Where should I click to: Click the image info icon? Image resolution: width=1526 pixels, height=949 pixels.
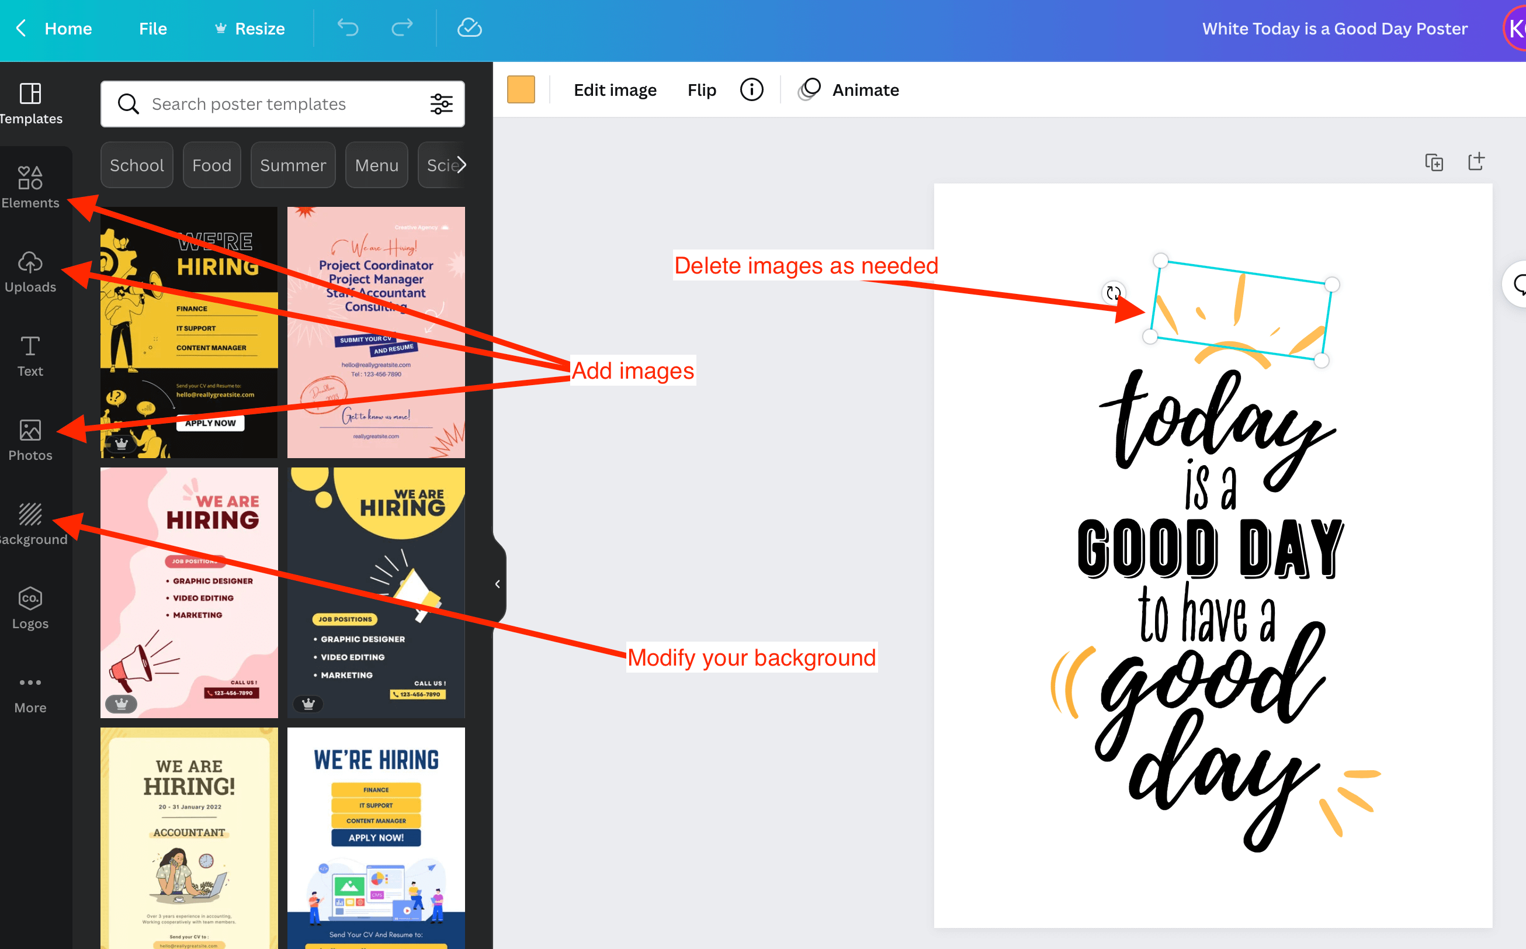pyautogui.click(x=751, y=90)
